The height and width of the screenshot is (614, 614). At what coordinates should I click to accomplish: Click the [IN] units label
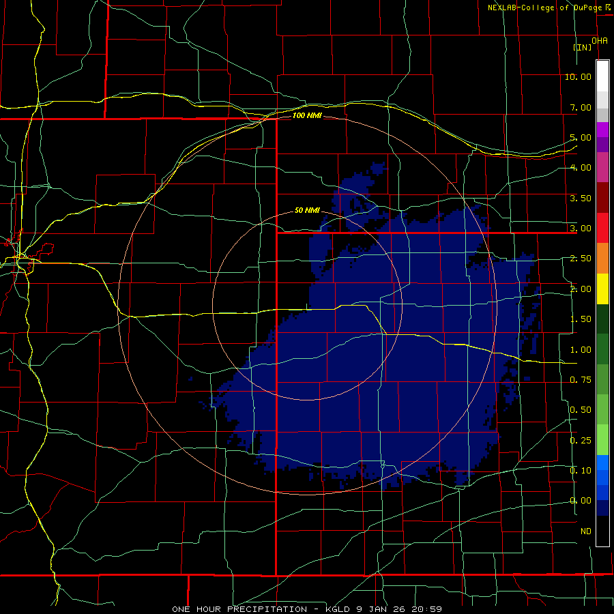coord(583,47)
